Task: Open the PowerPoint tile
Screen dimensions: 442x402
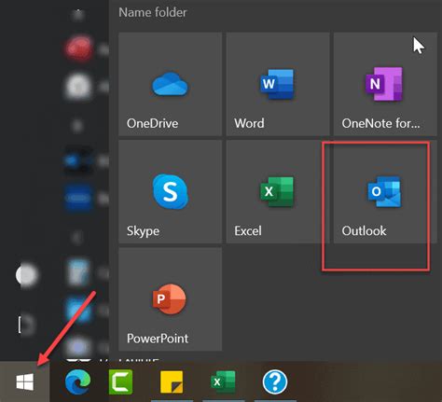Action: tap(170, 299)
